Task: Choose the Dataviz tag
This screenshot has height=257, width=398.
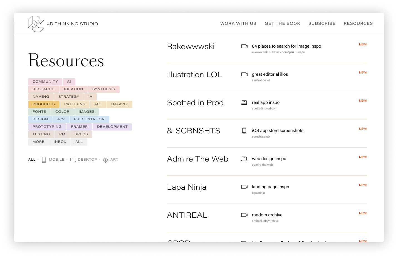Action: click(120, 104)
